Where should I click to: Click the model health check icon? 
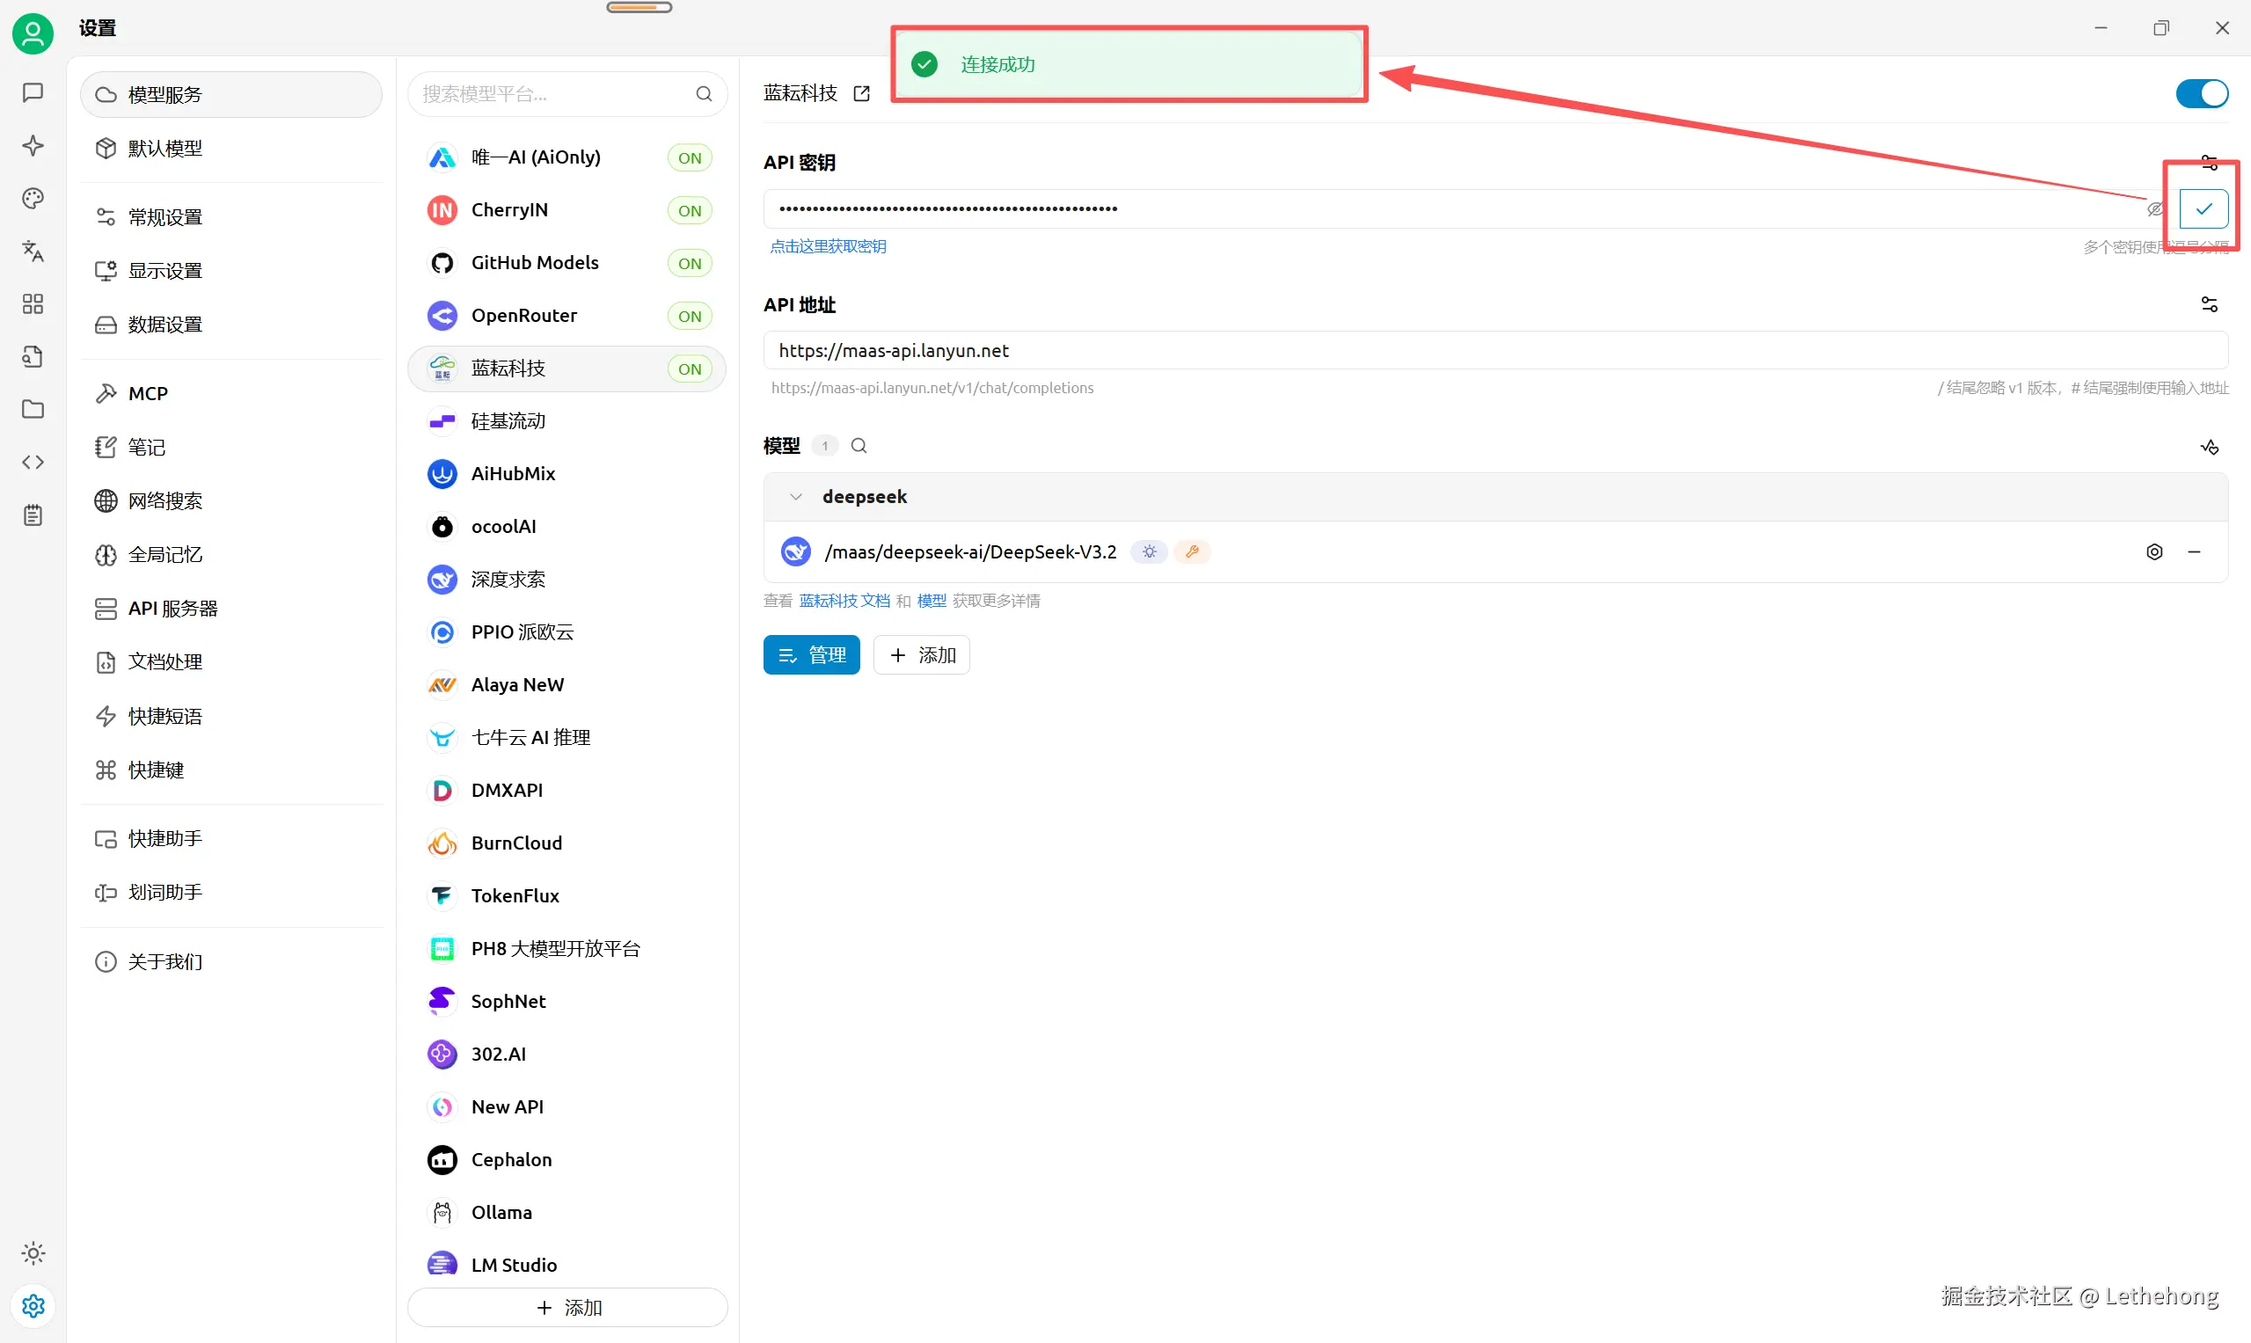point(2210,446)
